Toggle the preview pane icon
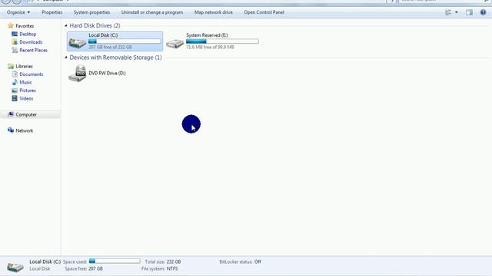Viewport: 492px width, 276px height. [470, 12]
